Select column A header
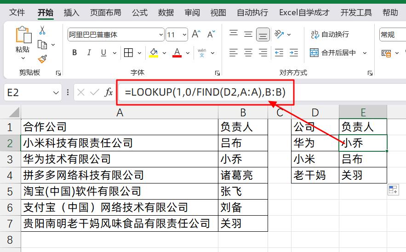Screen dimensions: 406x252 [x=120, y=112]
